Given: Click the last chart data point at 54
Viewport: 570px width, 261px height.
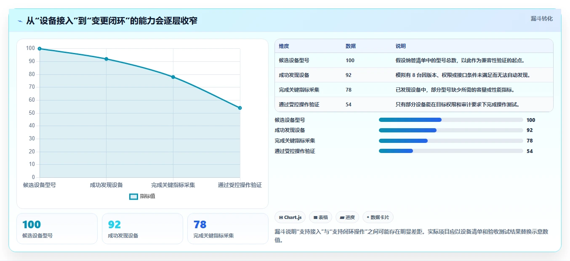Looking at the screenshot, I should coord(240,108).
